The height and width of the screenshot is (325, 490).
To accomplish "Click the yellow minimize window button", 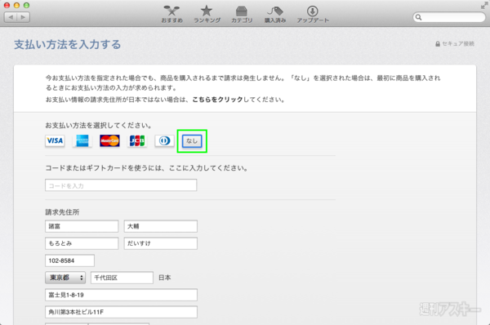I will click(17, 6).
